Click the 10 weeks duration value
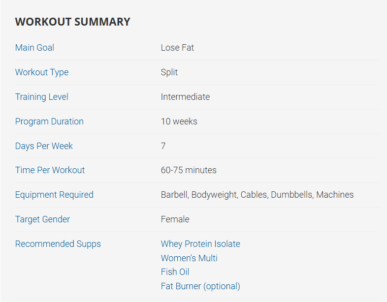The height and width of the screenshot is (302, 387). [x=179, y=121]
